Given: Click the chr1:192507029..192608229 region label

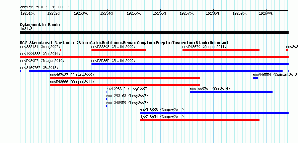Looking at the screenshot, I should click(x=45, y=7).
